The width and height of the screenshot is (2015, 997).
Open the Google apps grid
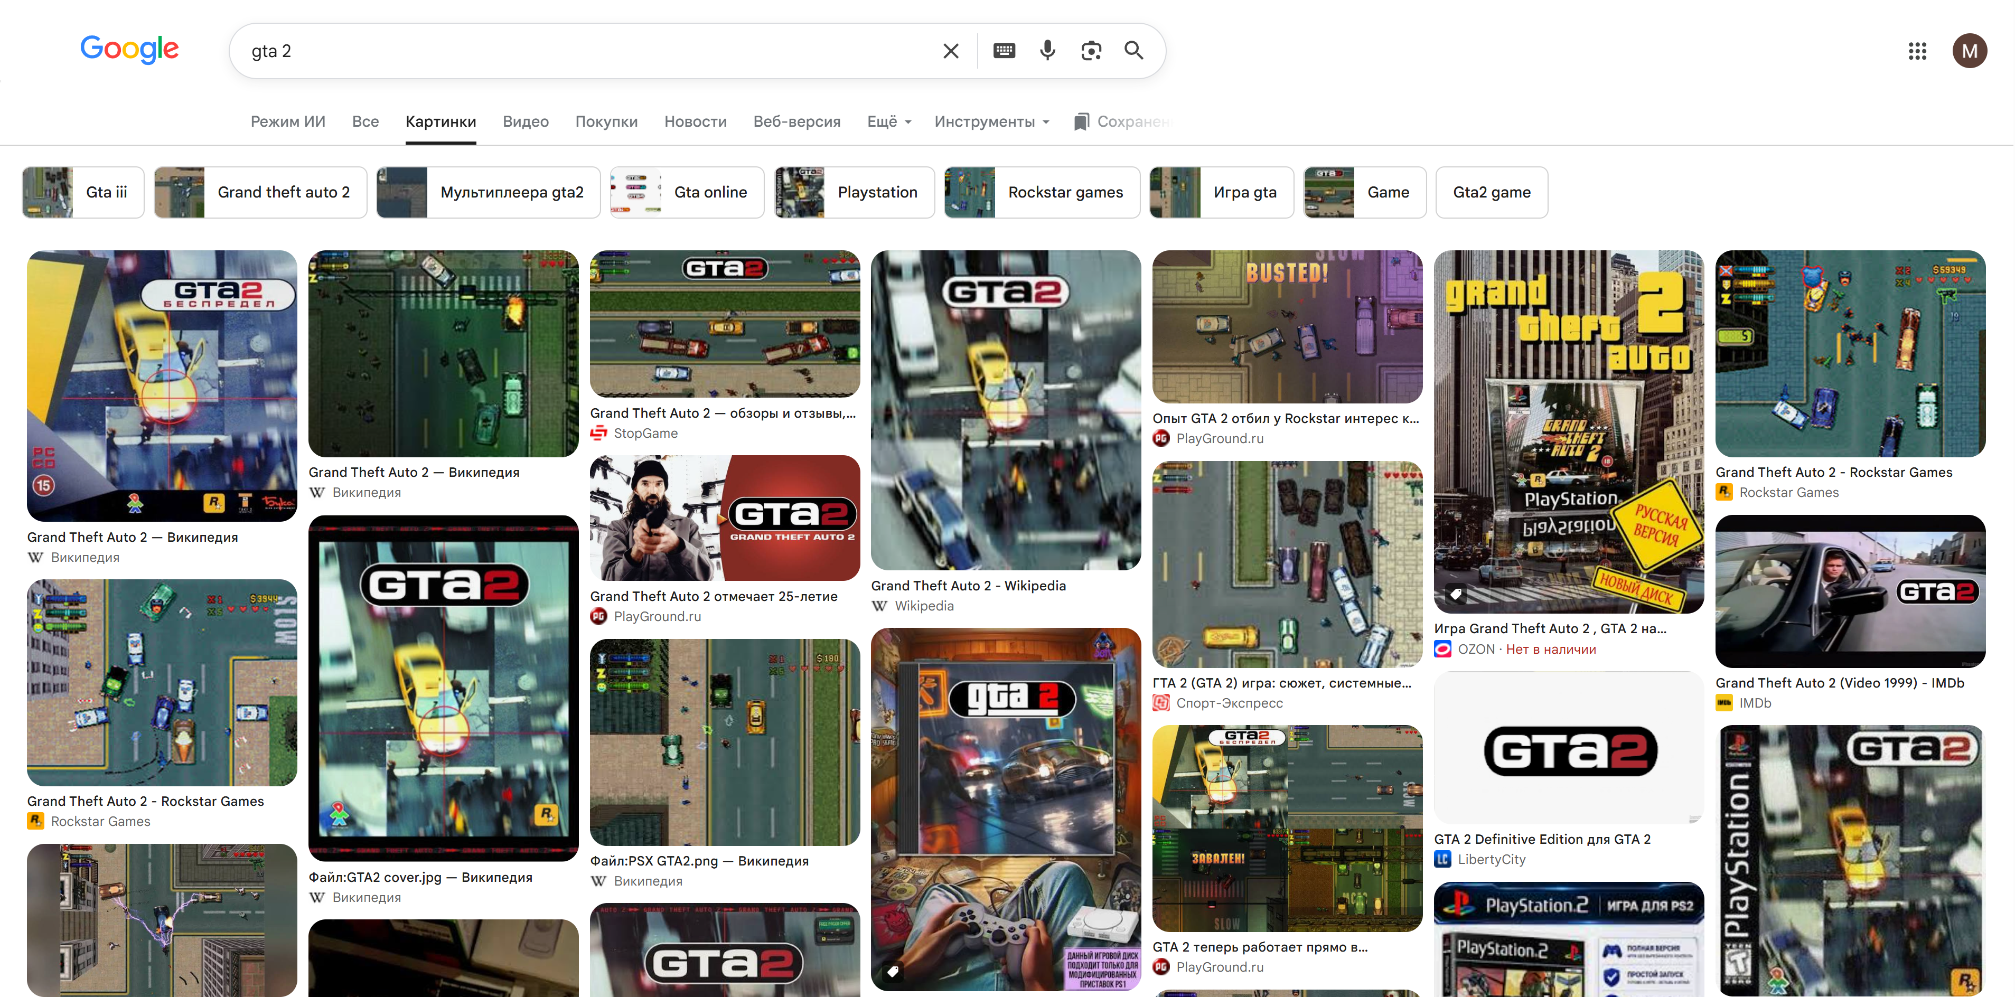tap(1916, 51)
